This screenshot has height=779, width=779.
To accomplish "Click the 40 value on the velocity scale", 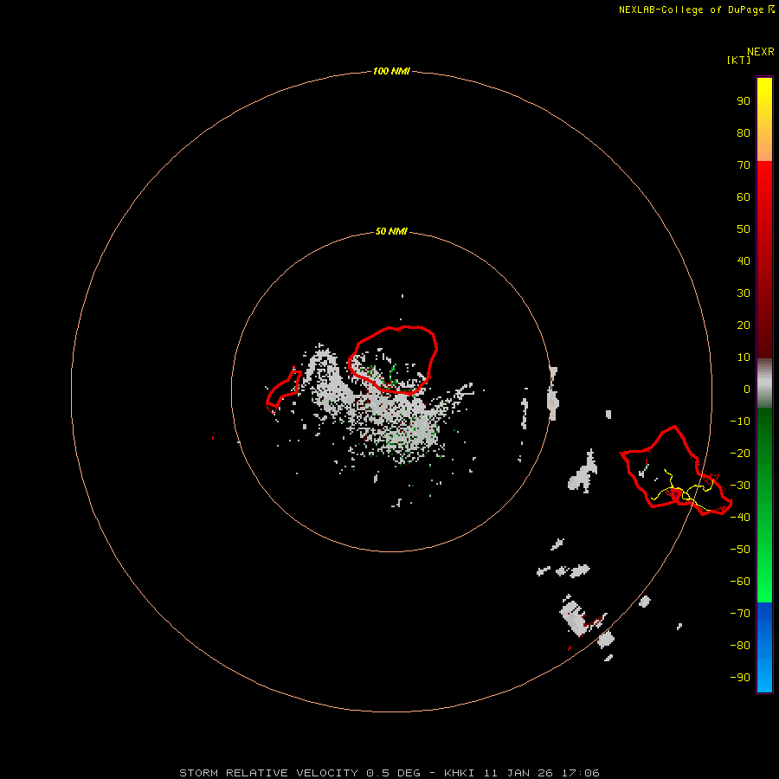I will 744,261.
